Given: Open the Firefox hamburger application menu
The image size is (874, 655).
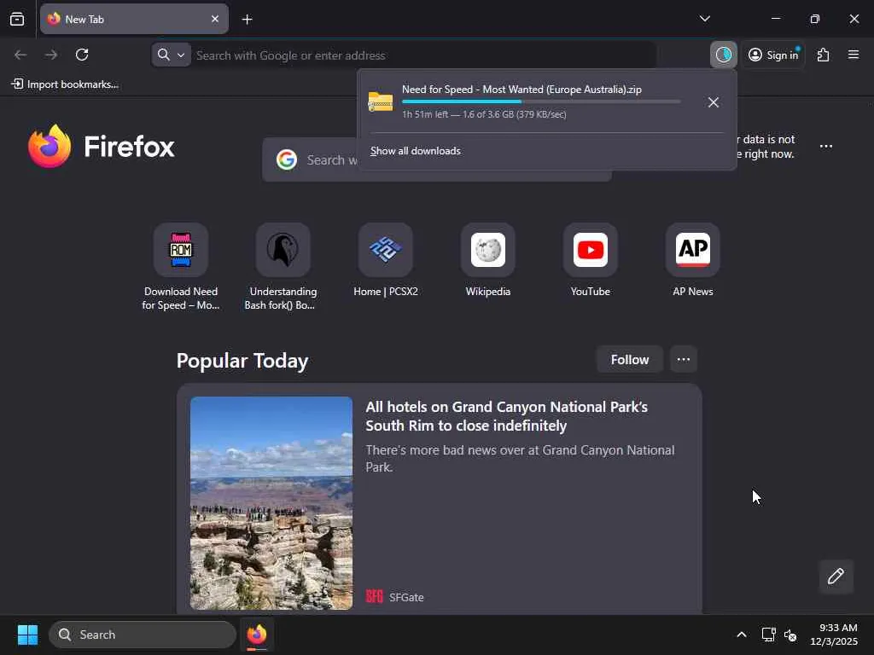Looking at the screenshot, I should [x=854, y=55].
